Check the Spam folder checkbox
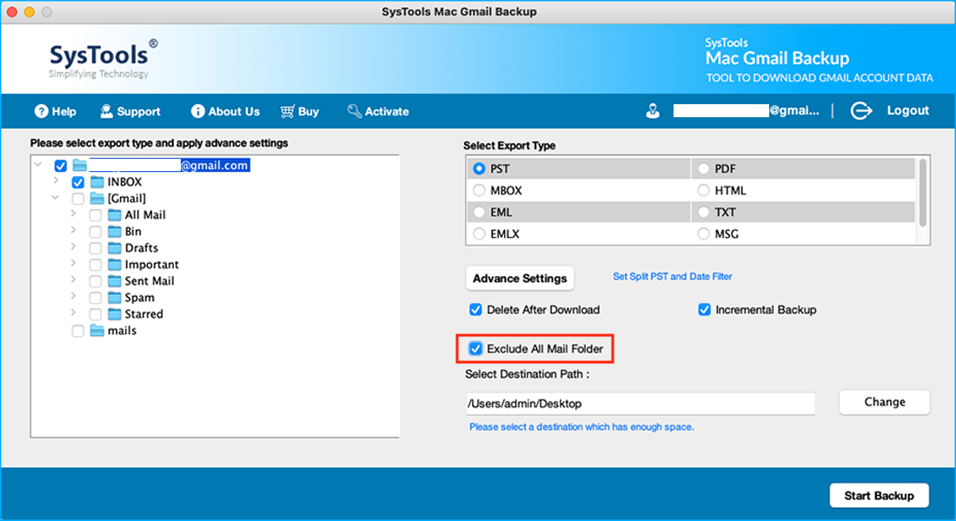The height and width of the screenshot is (521, 956). click(x=95, y=298)
